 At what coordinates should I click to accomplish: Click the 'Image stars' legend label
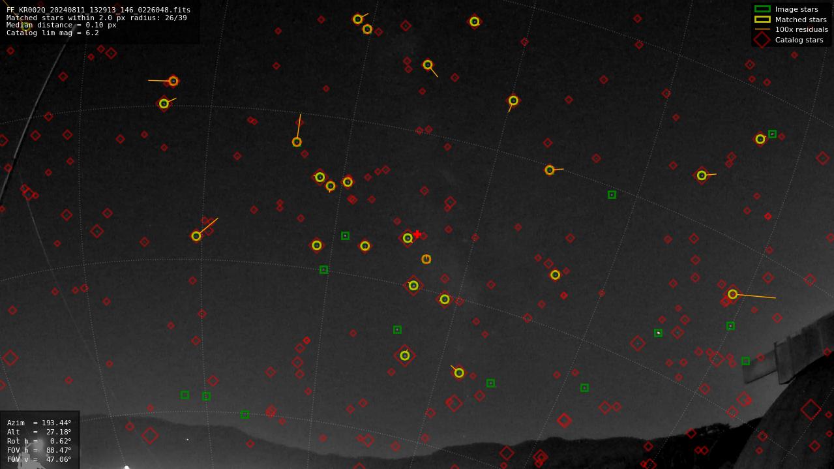[796, 9]
